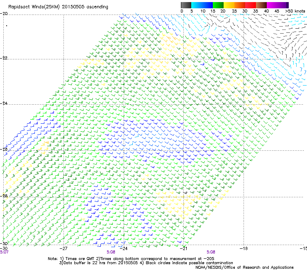The image size is (307, 270).
Task: Click the '45' label under the color bar
Action: [277, 11]
